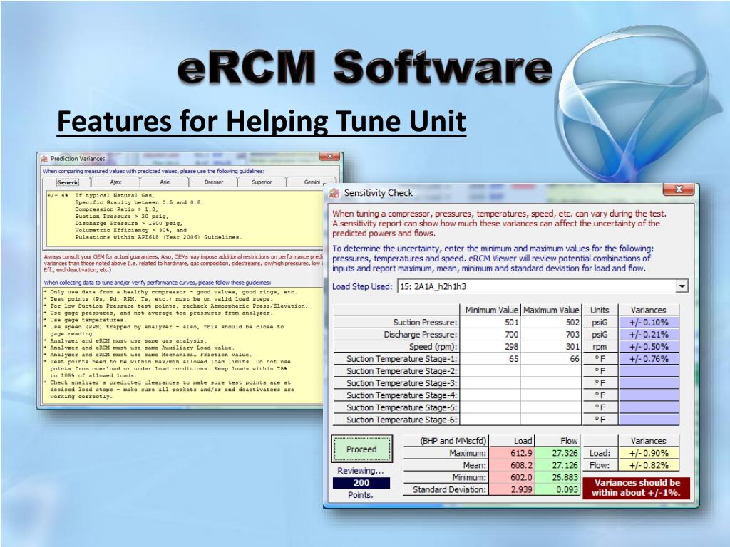Viewport: 730px width, 547px height.
Task: Click the Minimum Value column header
Action: (x=490, y=311)
